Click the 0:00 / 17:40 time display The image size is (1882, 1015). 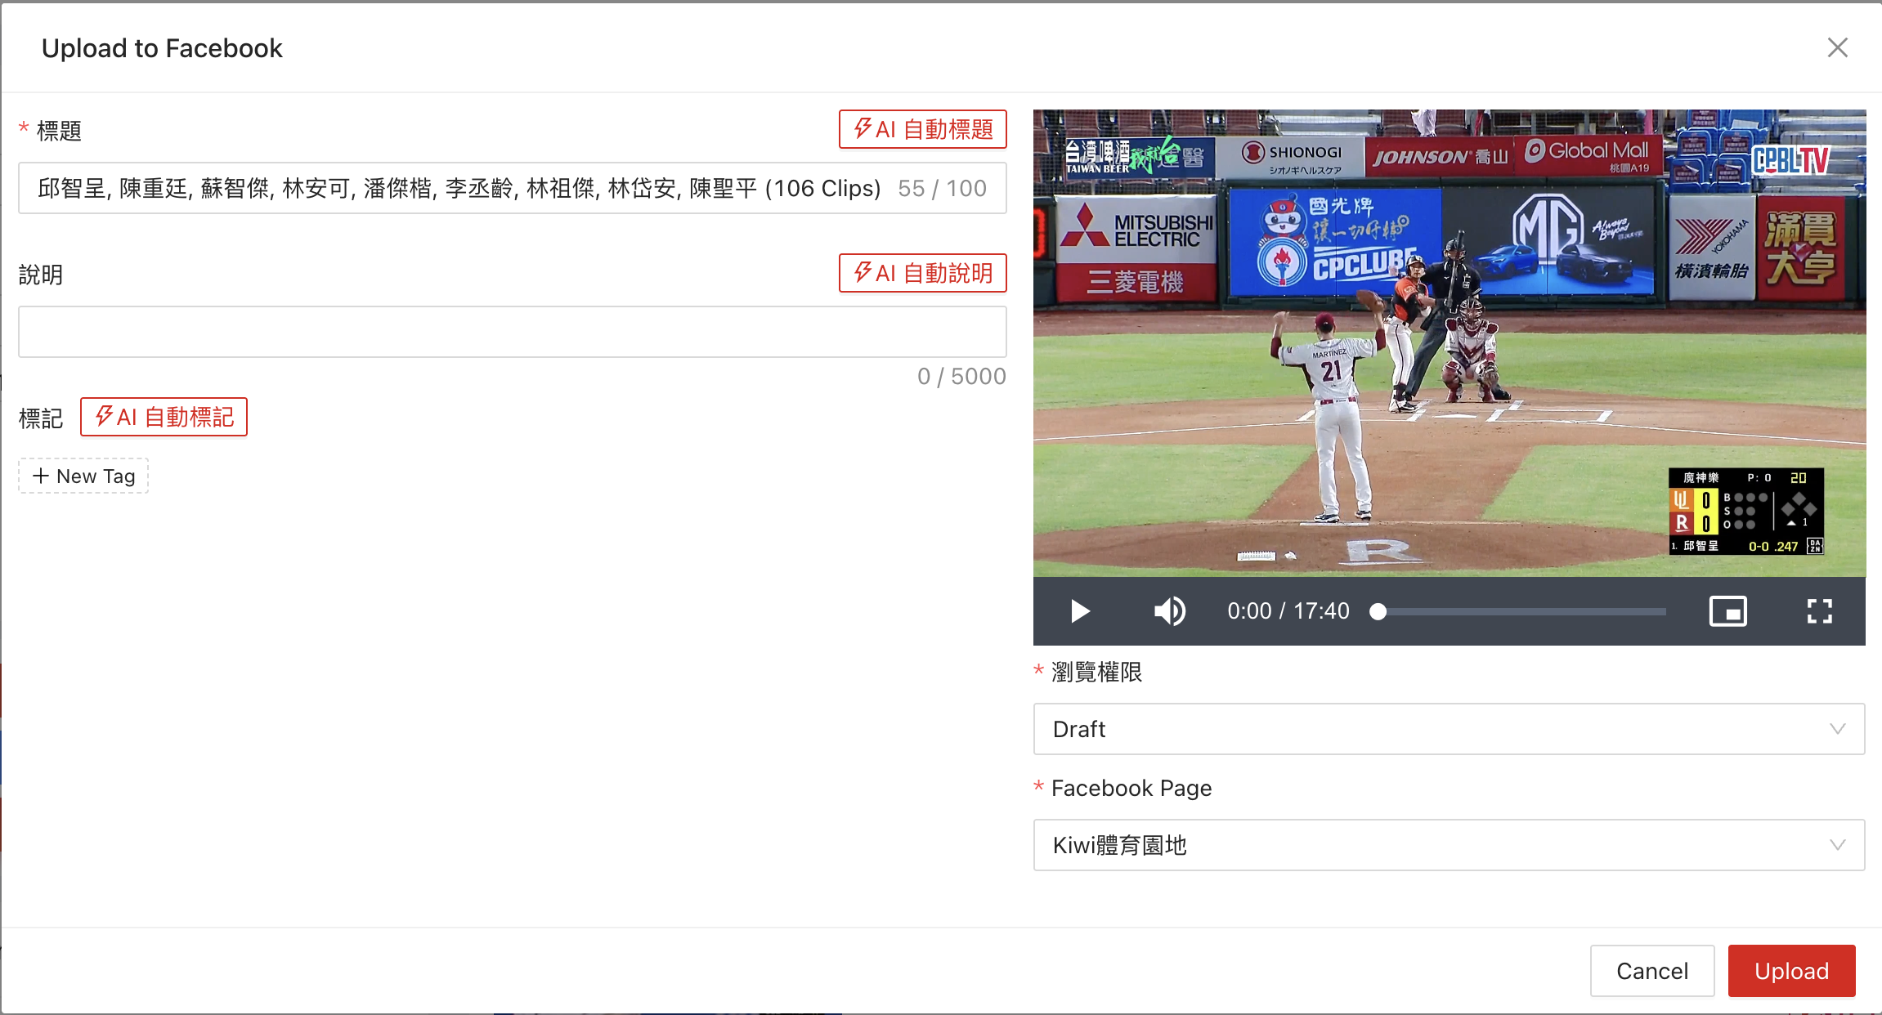click(1288, 611)
